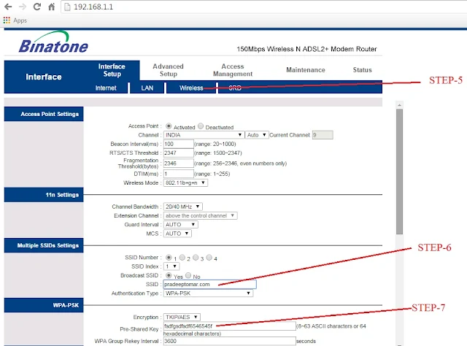Select Broadcast SSID No radio
The image size is (467, 346).
[188, 275]
